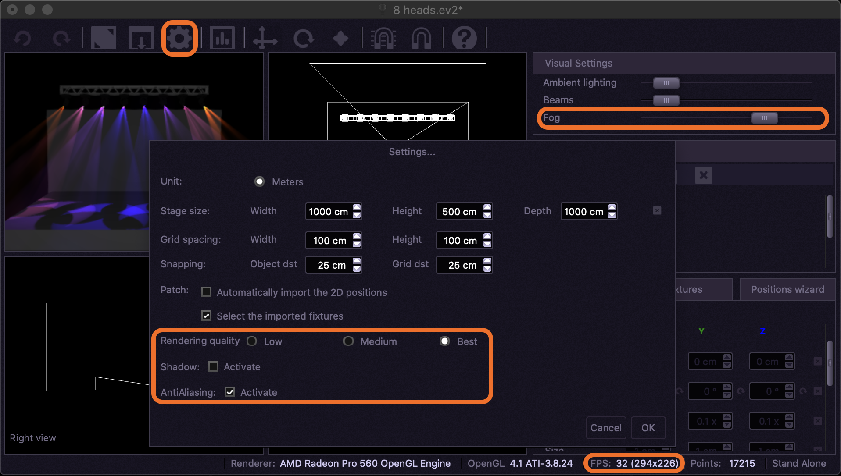Open settings with the gear icon
Viewport: 841px width, 476px height.
179,39
